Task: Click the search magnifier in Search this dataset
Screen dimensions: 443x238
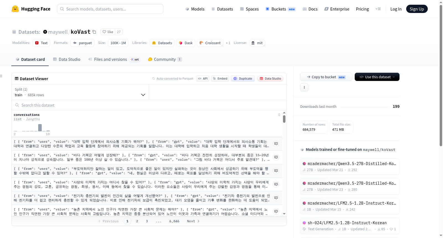Action: tap(17, 105)
